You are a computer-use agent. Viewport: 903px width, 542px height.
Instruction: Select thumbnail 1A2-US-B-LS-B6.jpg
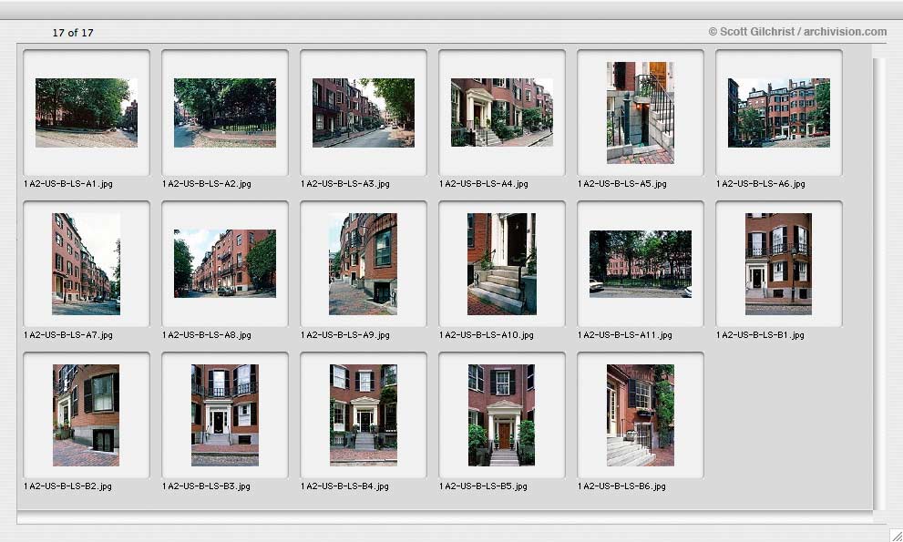641,415
